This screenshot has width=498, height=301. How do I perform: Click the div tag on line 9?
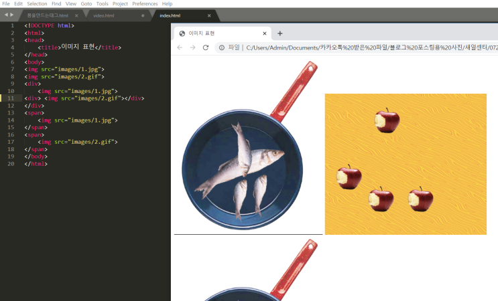click(x=33, y=84)
